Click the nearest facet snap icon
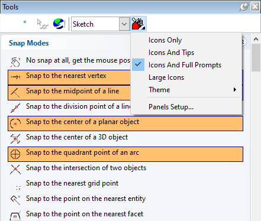 15,216
